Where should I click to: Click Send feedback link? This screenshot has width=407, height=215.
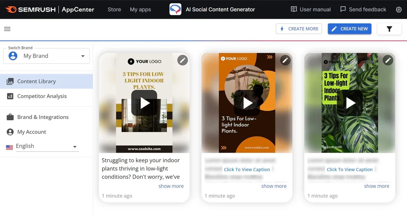point(363,9)
